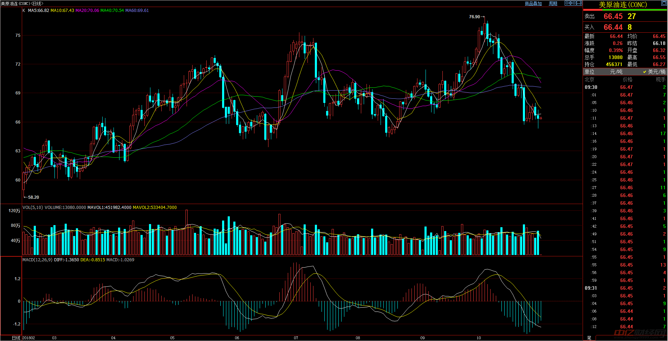
Task: Click the 现手 column header
Action: (x=661, y=79)
